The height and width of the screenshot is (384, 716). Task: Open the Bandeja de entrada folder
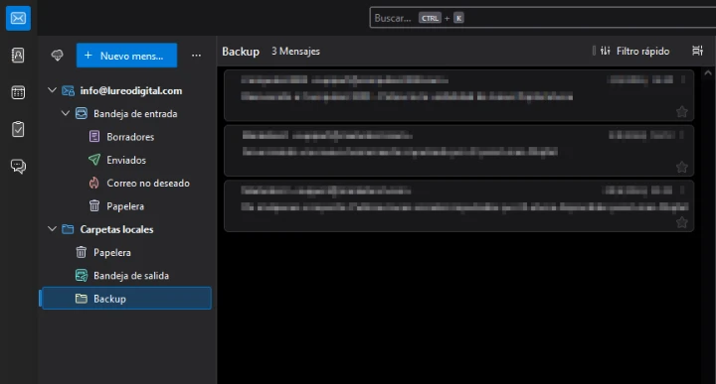point(126,114)
